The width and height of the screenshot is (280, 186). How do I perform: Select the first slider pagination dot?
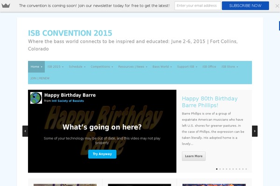pos(217,169)
